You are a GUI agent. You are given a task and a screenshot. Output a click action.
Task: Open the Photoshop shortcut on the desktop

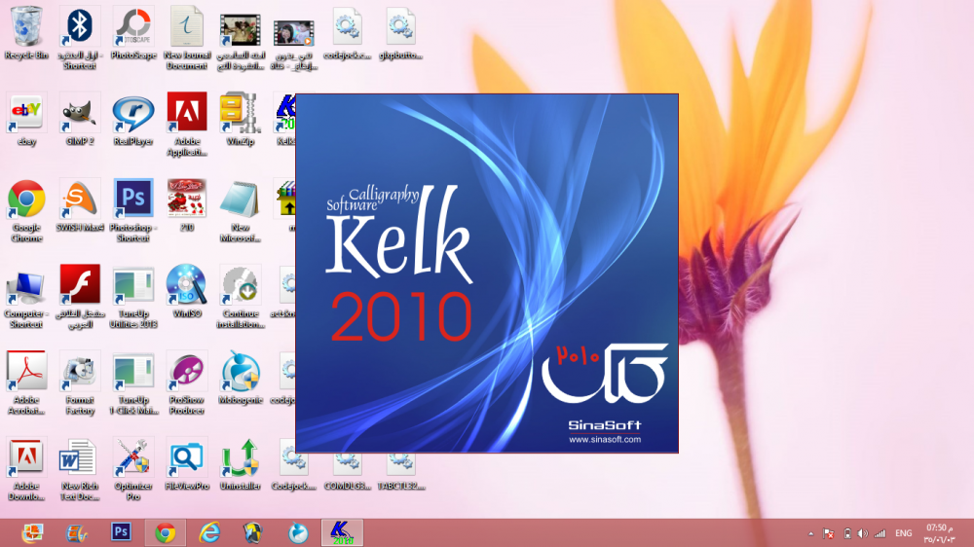132,201
